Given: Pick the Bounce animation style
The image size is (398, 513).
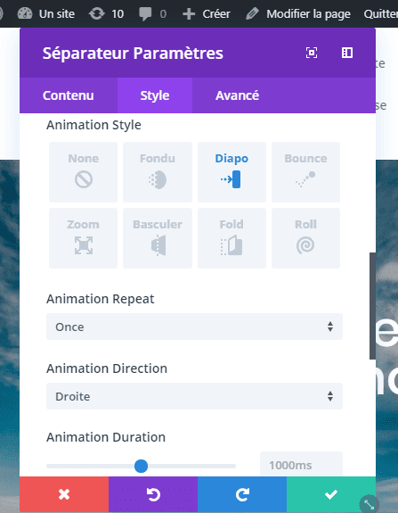Looking at the screenshot, I should pyautogui.click(x=305, y=172).
